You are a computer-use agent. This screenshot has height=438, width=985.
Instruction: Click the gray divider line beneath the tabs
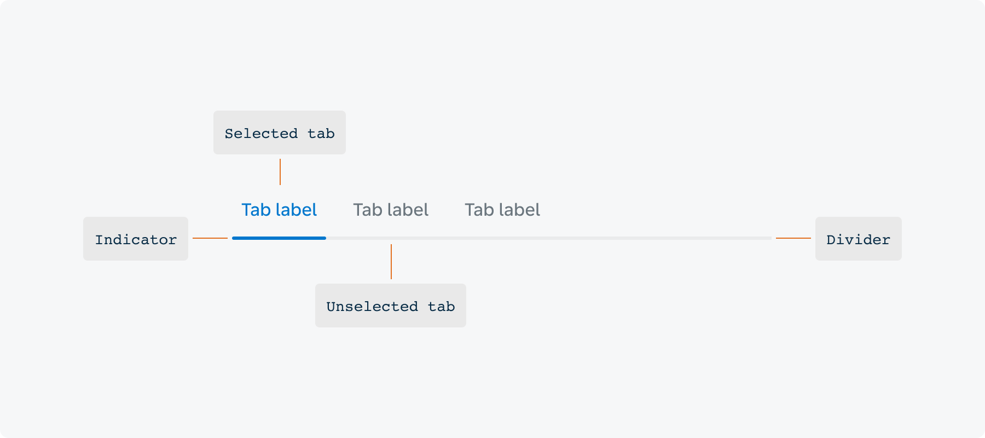pos(547,238)
